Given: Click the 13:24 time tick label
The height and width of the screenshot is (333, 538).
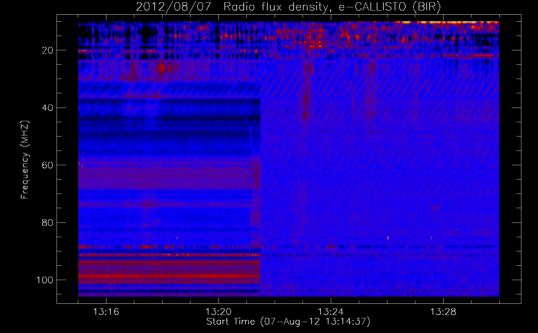Looking at the screenshot, I should [x=331, y=312].
